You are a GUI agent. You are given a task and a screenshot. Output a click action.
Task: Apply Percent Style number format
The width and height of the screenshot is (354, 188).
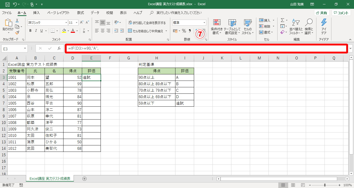(x=184, y=31)
